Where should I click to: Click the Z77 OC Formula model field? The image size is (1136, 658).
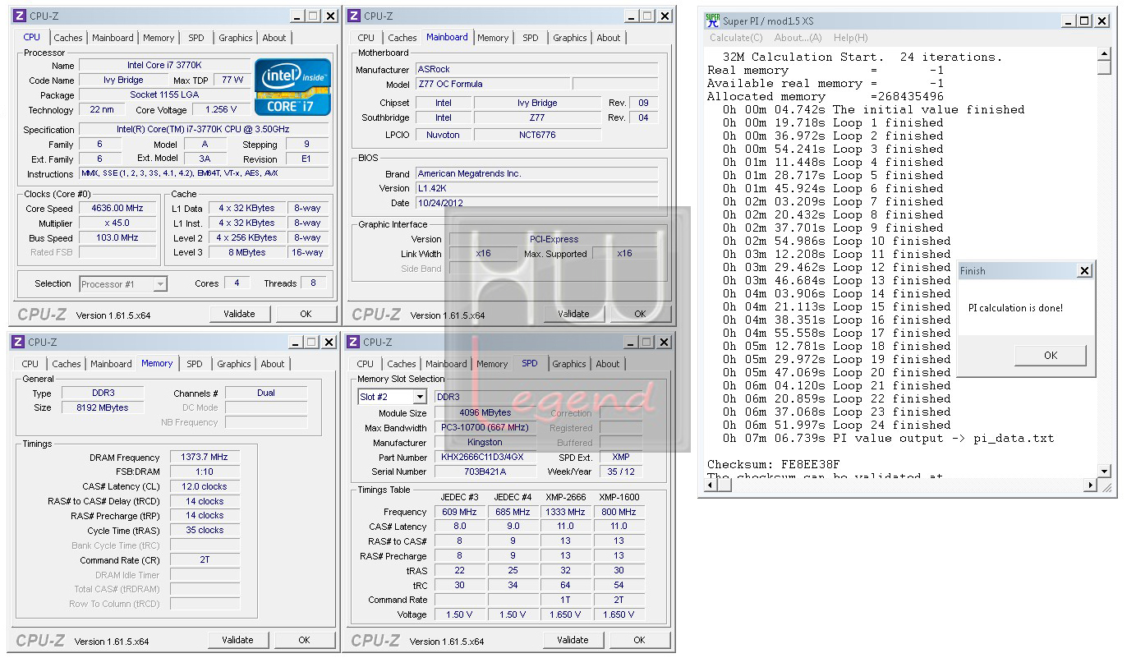tap(492, 84)
